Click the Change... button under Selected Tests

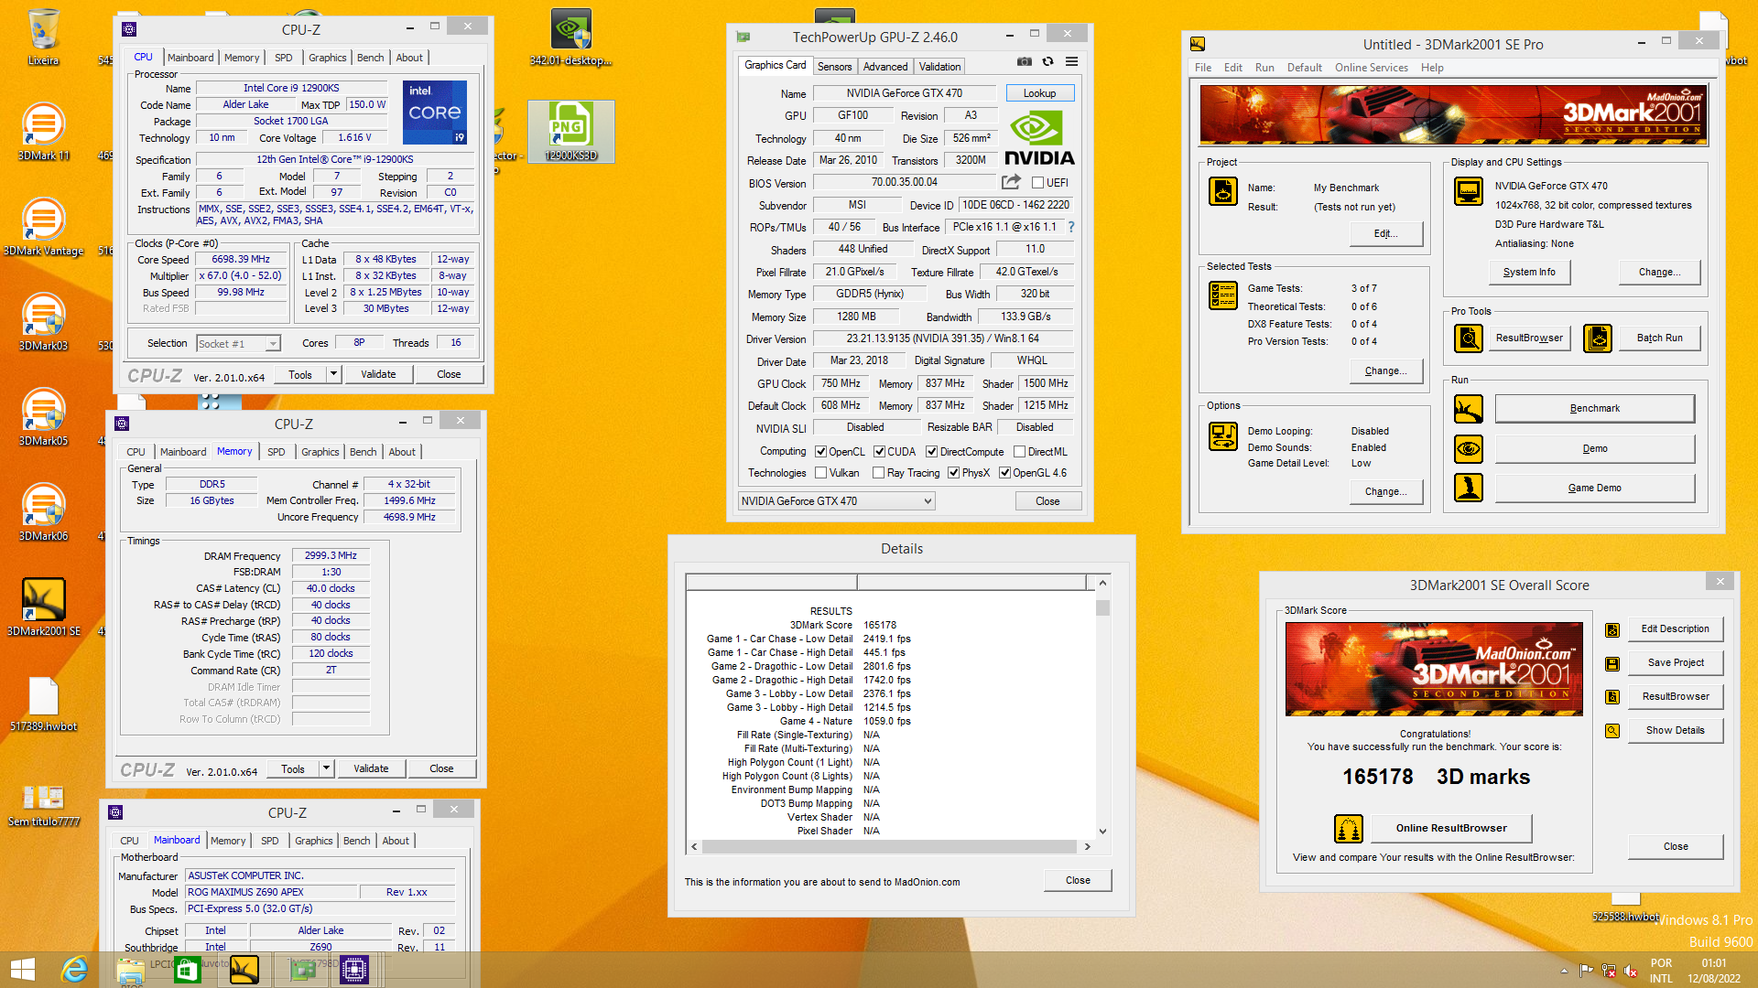(x=1385, y=371)
